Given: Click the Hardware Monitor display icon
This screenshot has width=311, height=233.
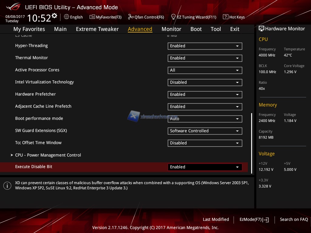Looking at the screenshot, I should (261, 29).
